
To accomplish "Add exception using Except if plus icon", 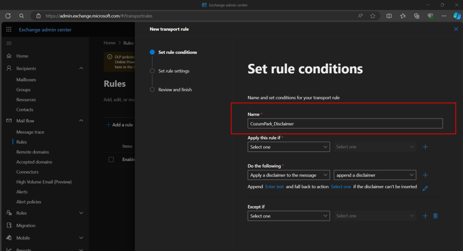I will 425,216.
